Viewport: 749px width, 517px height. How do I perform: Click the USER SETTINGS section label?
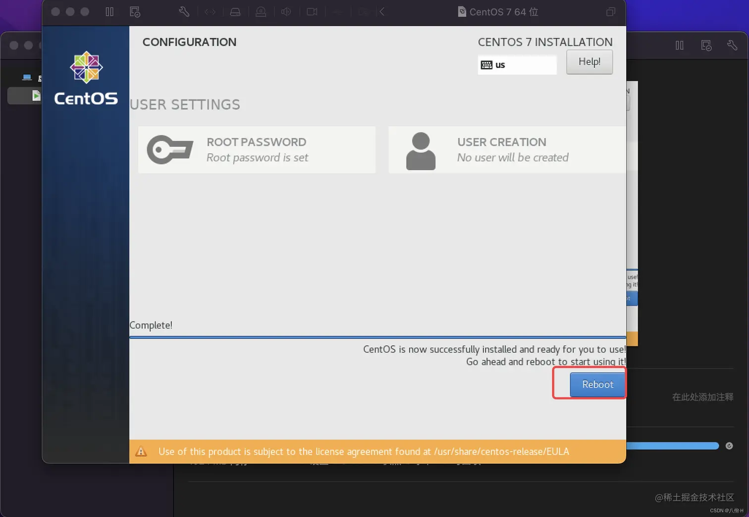(185, 104)
